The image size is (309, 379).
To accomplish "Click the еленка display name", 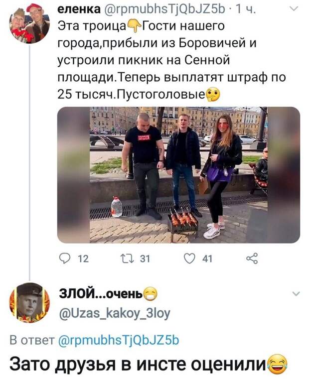I will point(79,9).
